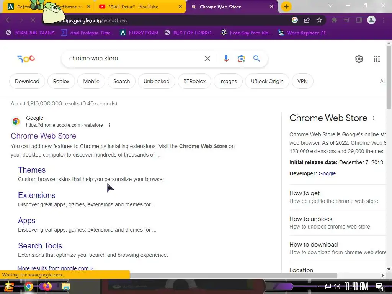This screenshot has width=392, height=294.
Task: Open the Chrome Web Store result title
Action: click(x=43, y=136)
